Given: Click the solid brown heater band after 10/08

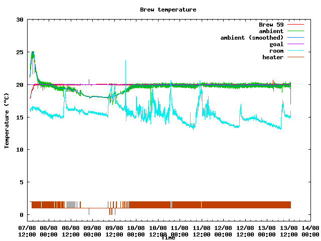Looking at the screenshot, I should (x=210, y=205).
